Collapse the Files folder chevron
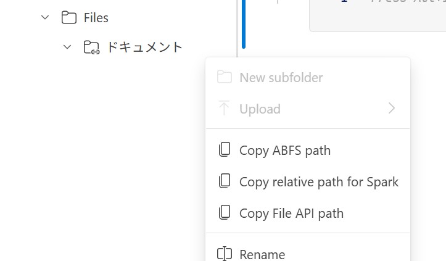 click(45, 18)
